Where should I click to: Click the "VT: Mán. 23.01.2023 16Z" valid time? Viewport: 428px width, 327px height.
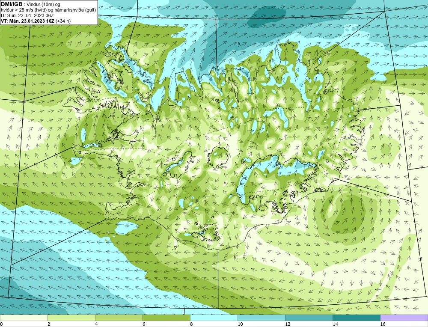27,21
